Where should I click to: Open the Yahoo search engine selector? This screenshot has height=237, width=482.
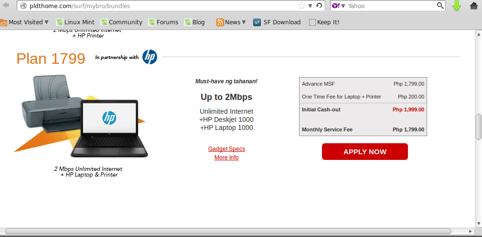click(338, 6)
